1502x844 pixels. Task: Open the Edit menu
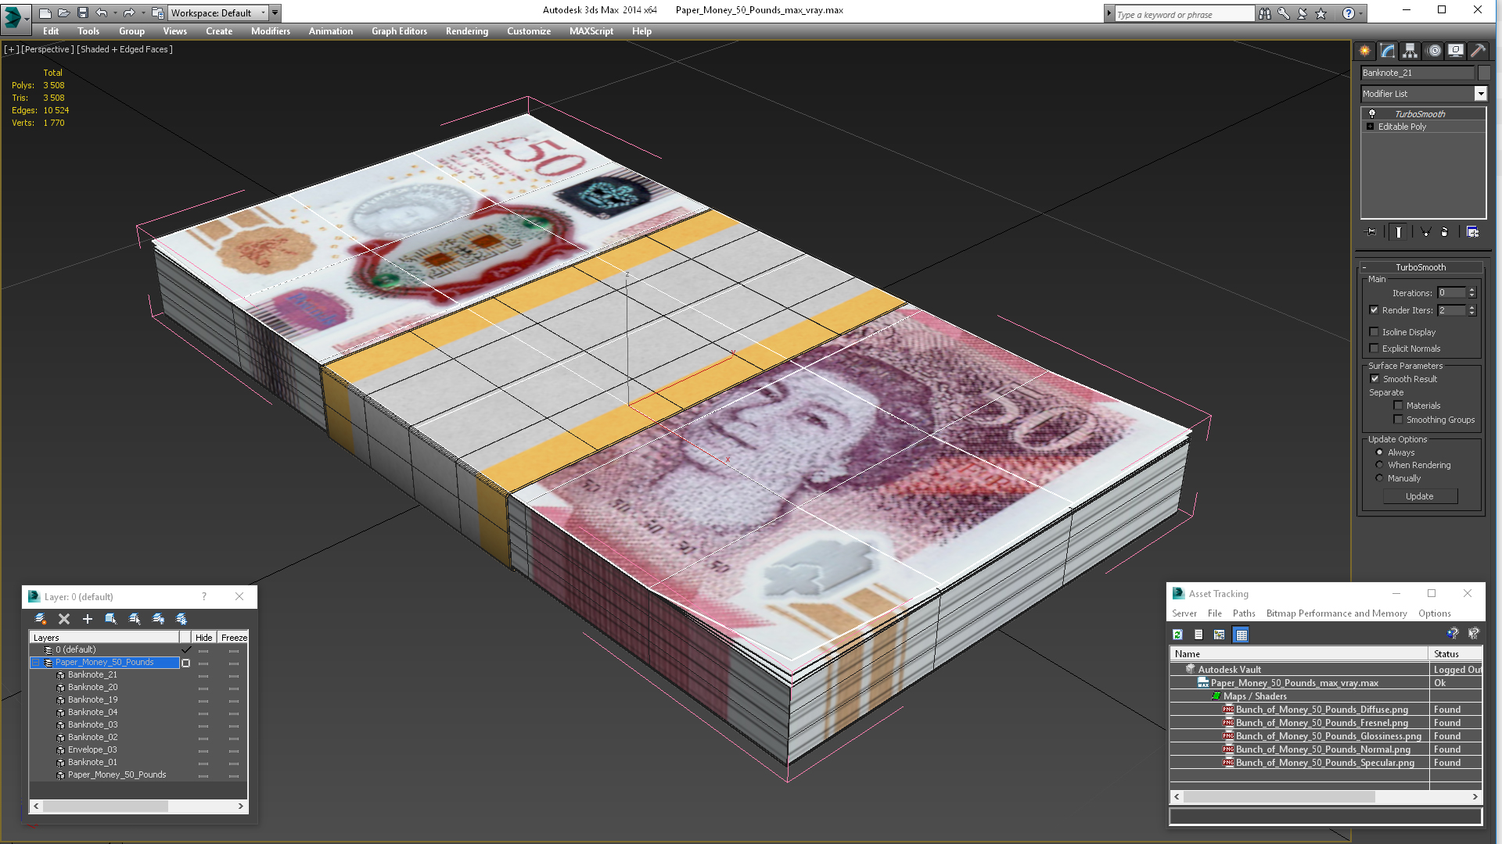51,31
